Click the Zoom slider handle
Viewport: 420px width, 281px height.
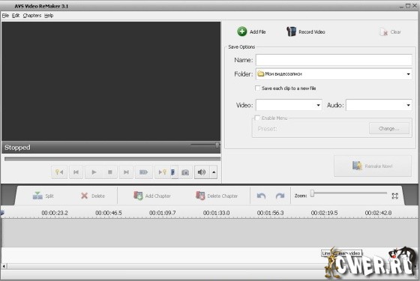pyautogui.click(x=312, y=193)
